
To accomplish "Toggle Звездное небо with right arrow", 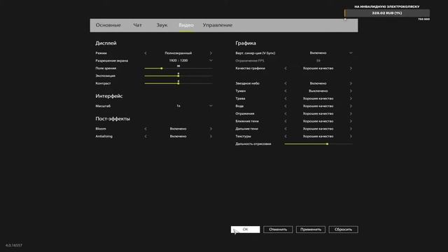I will tap(351, 83).
